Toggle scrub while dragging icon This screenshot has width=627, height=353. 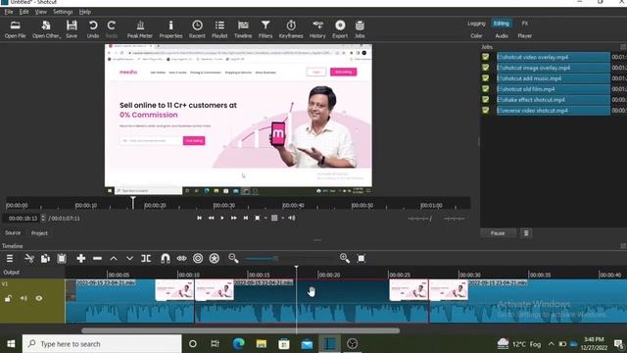tap(181, 259)
